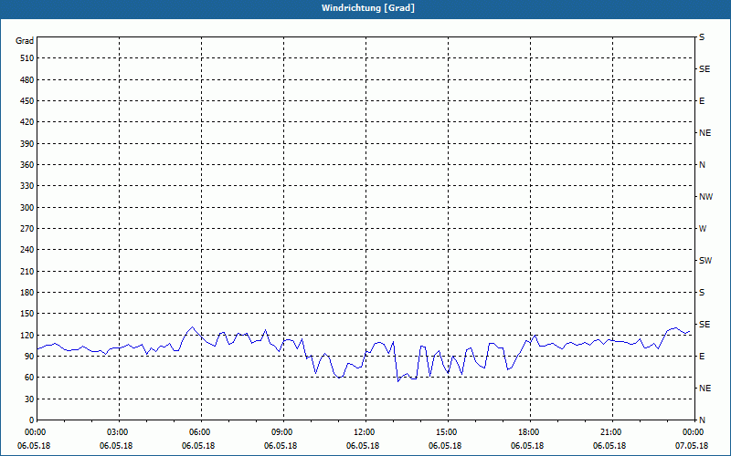The width and height of the screenshot is (731, 456).
Task: Click the 06.05.18 date under 09:00
Action: (x=281, y=446)
